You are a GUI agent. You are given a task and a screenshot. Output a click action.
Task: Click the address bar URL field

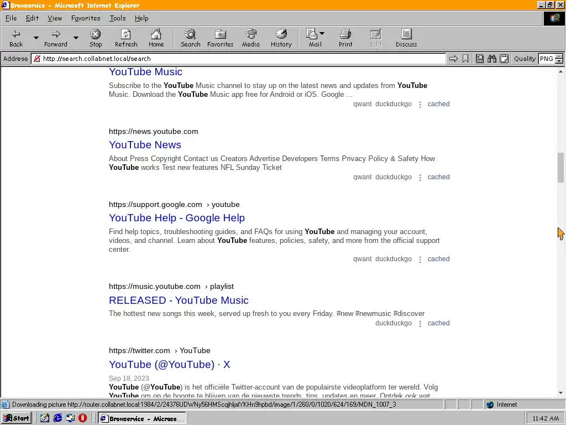[x=238, y=59]
